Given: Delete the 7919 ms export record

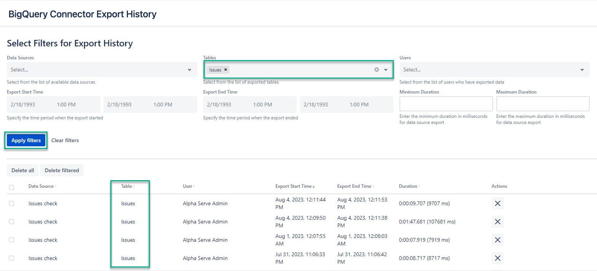Looking at the screenshot, I should click(497, 240).
